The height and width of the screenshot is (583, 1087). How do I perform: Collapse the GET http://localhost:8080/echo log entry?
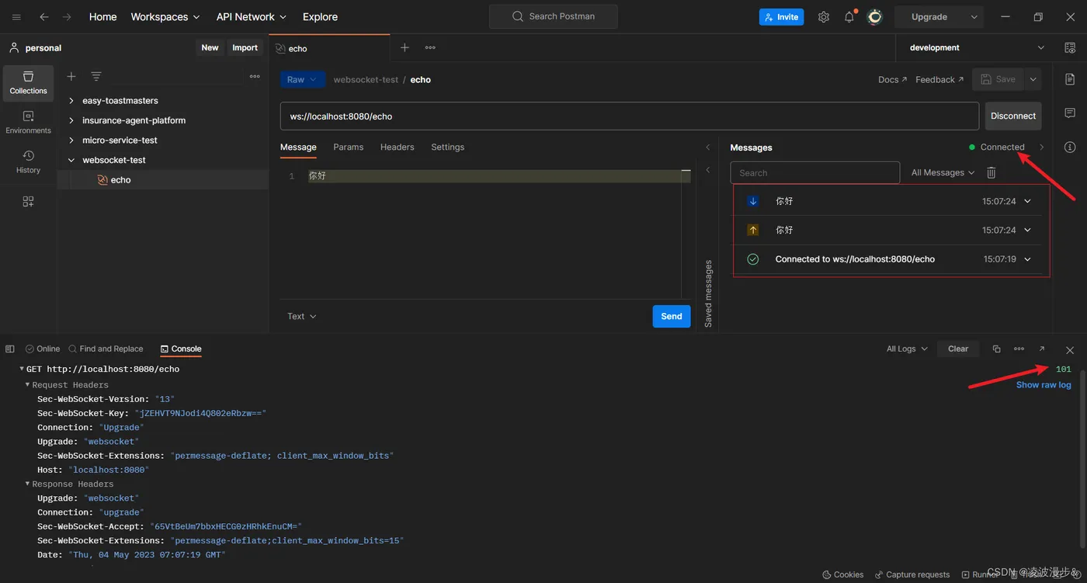click(22, 370)
